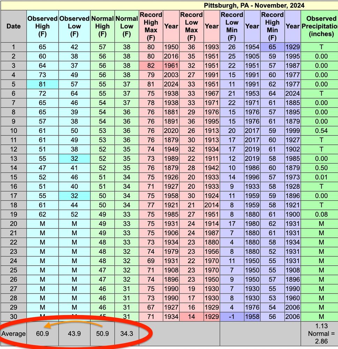This screenshot has width=338, height=349.
Task: Click the Observed Low (F) column header
Action: tap(74, 26)
